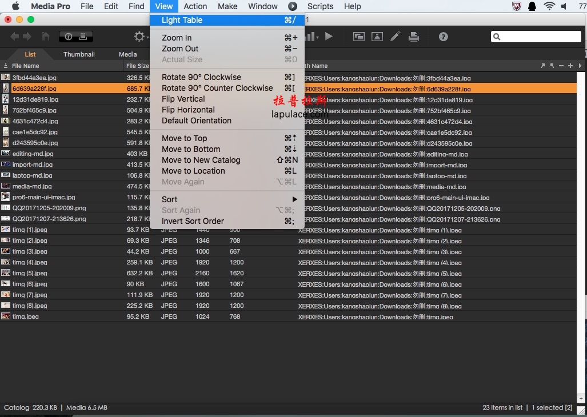Choose Move to Bottom

click(x=227, y=149)
